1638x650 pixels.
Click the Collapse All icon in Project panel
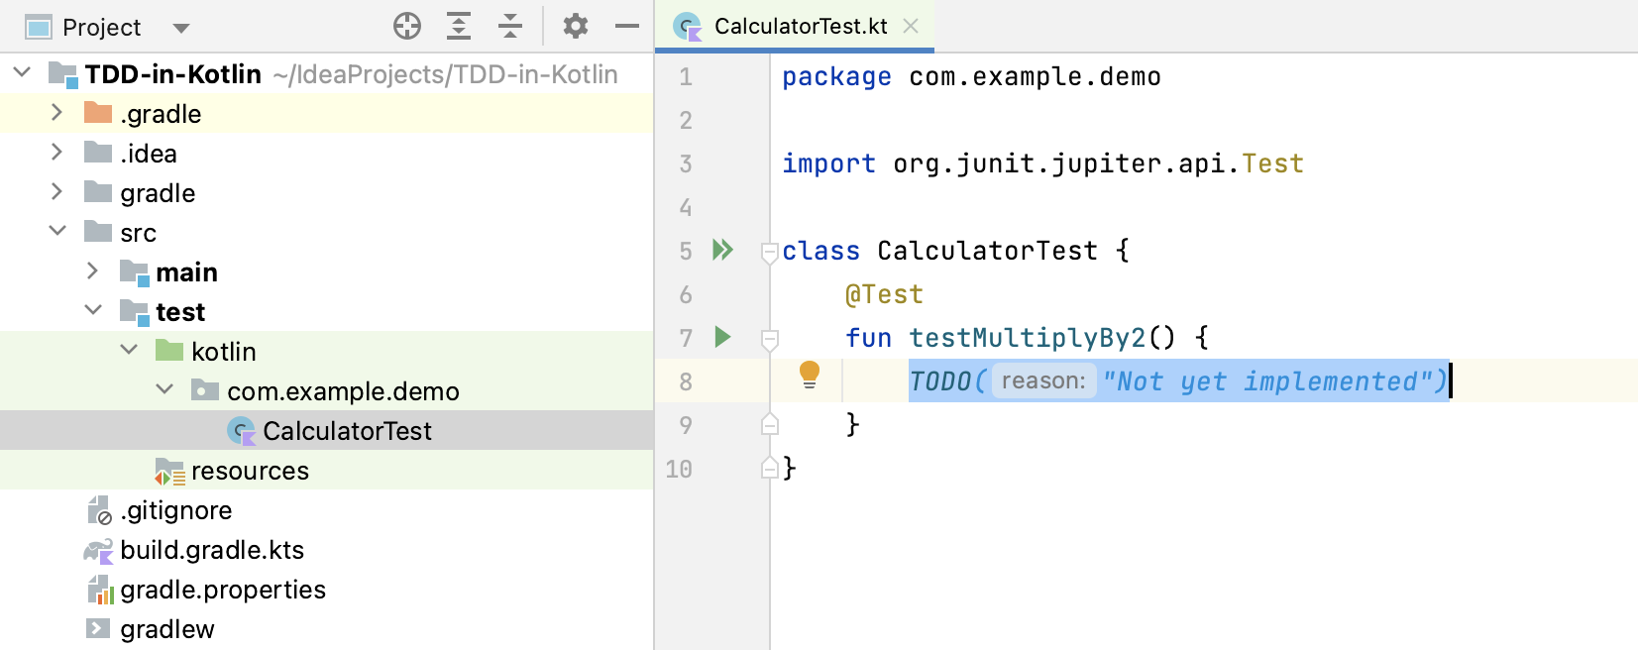[x=510, y=26]
